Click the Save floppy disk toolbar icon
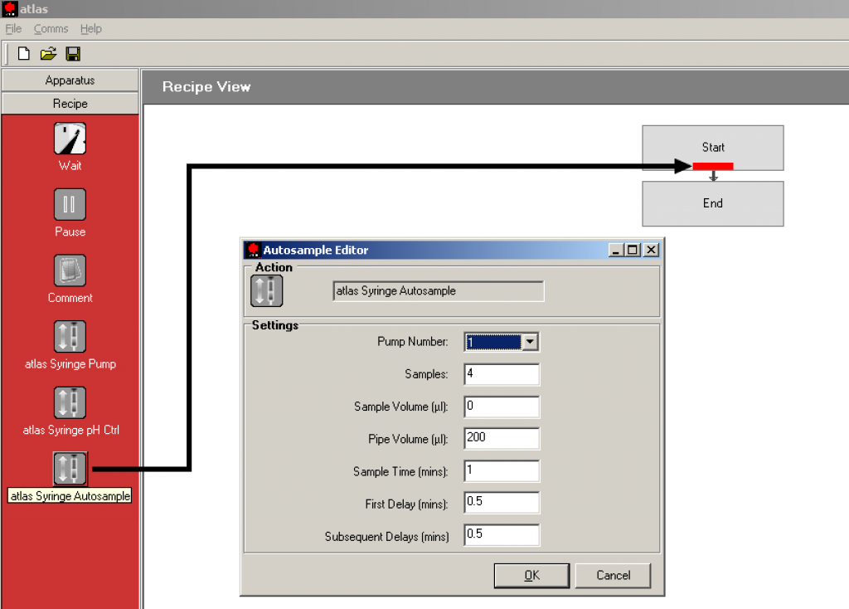The width and height of the screenshot is (849, 609). click(x=73, y=54)
